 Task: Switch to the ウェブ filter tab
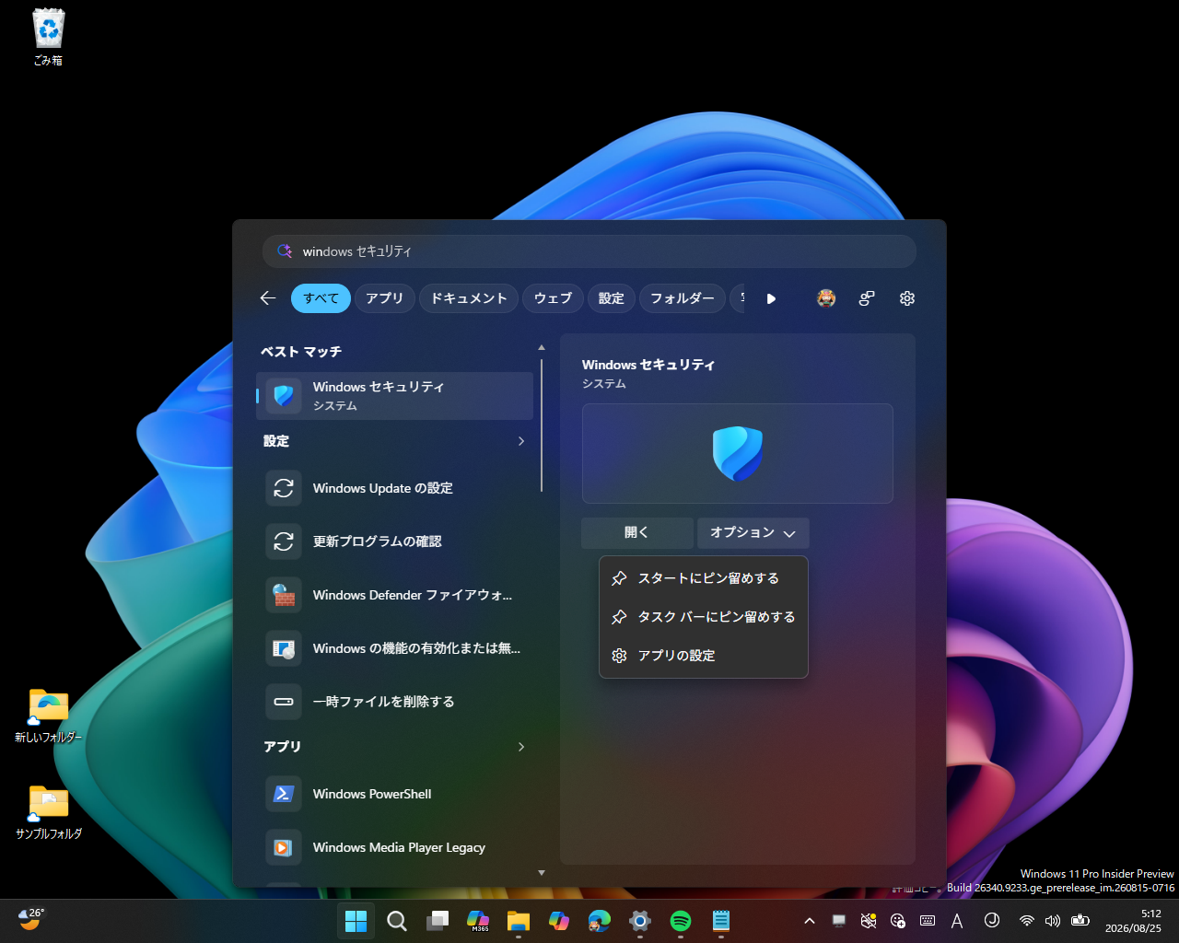(553, 298)
